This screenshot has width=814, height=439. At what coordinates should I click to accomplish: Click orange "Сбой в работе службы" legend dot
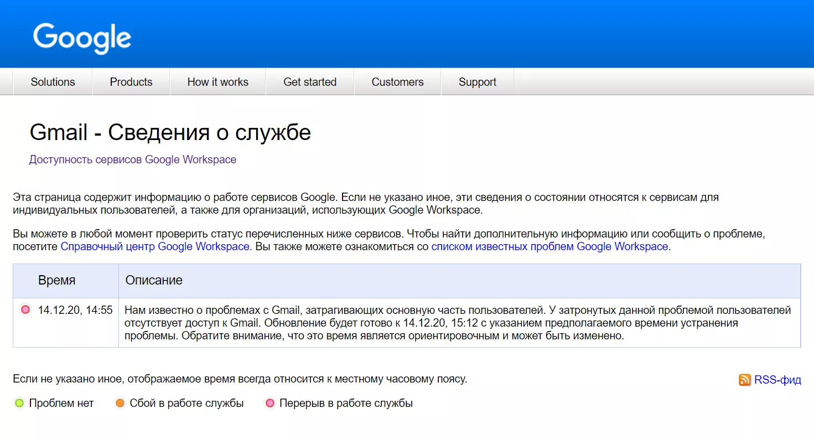pyautogui.click(x=120, y=403)
